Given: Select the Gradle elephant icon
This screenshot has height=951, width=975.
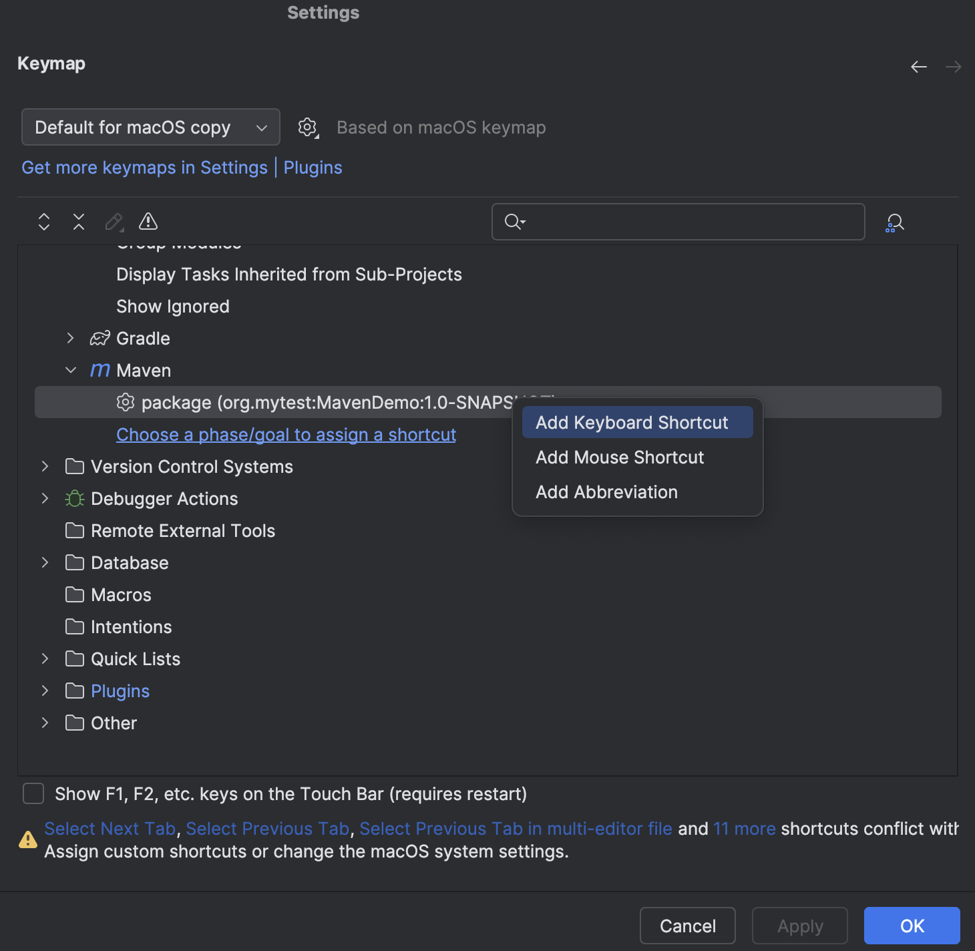Looking at the screenshot, I should [98, 338].
